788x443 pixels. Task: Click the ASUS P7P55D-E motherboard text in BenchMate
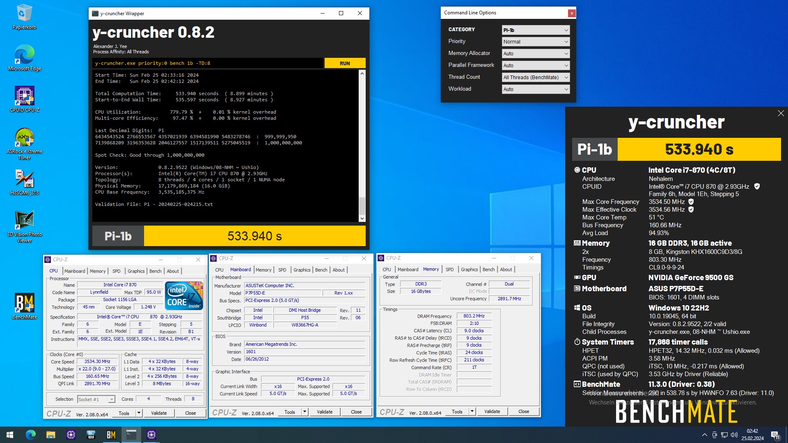(676, 289)
